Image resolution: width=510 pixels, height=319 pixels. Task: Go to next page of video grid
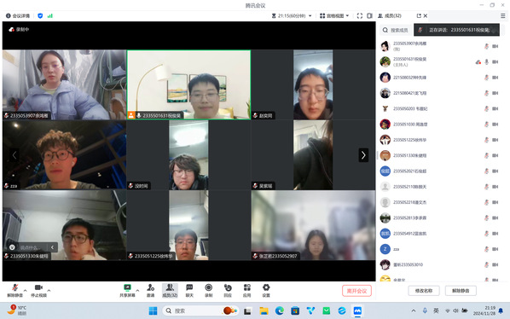[x=363, y=155]
